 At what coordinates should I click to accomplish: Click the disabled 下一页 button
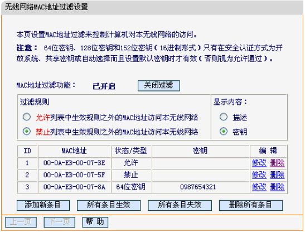[x=59, y=222]
